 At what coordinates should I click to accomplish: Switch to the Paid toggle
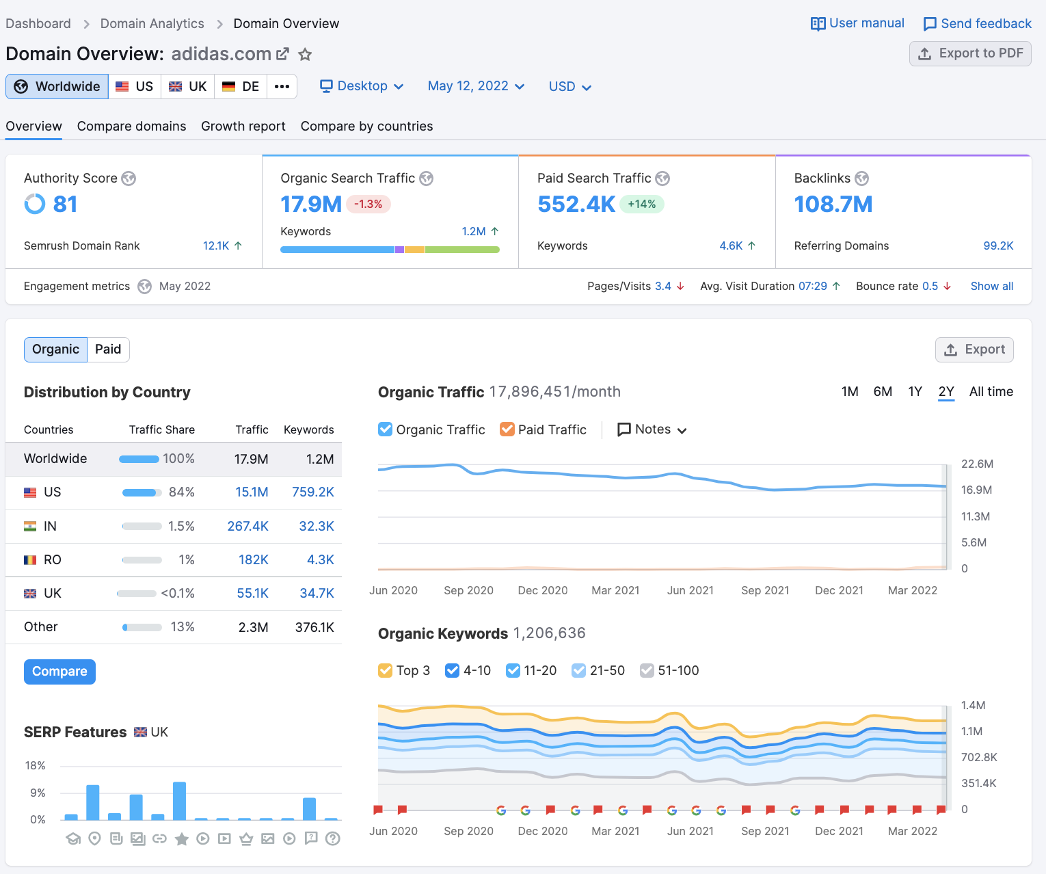[108, 349]
